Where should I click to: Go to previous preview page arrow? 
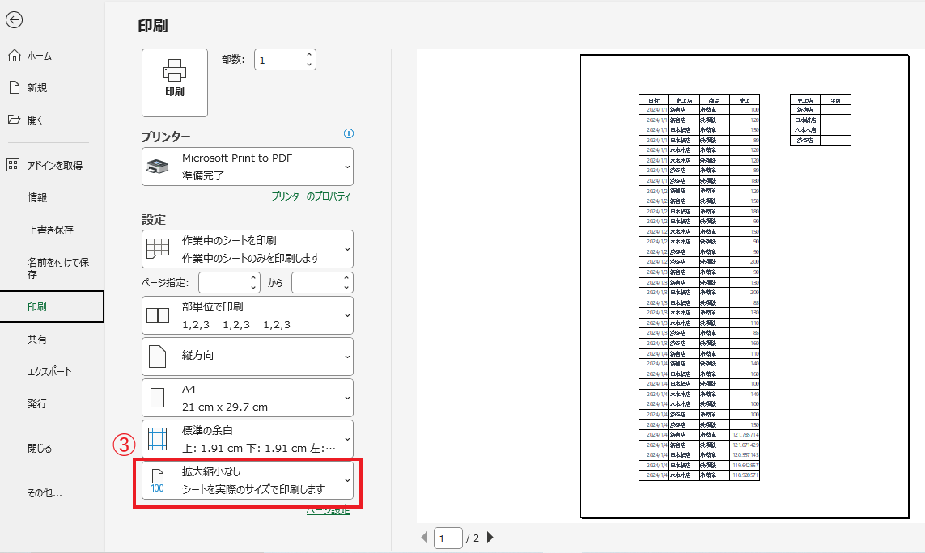click(425, 538)
